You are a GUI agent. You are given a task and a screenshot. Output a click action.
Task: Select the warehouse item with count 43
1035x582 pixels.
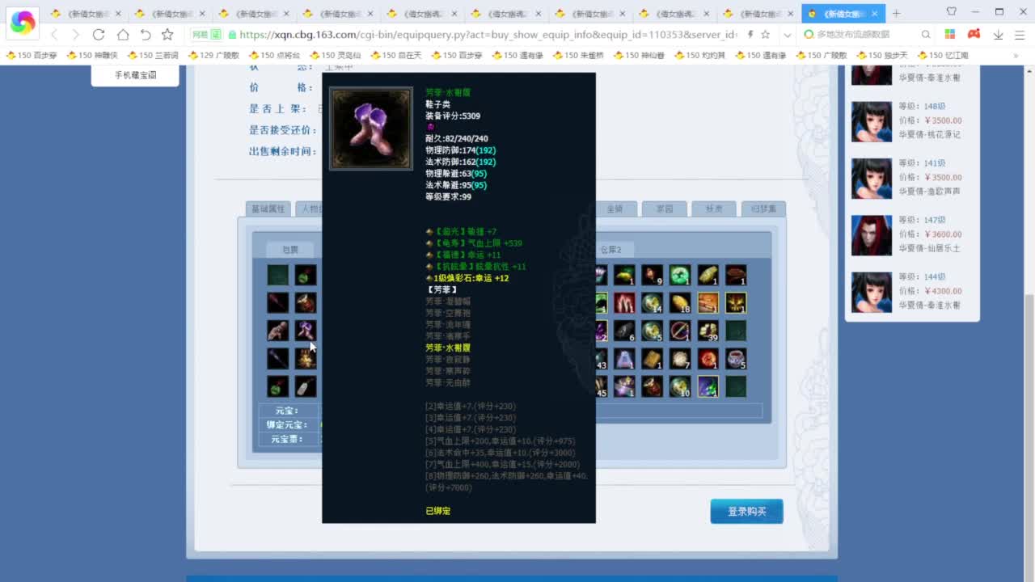tap(602, 358)
